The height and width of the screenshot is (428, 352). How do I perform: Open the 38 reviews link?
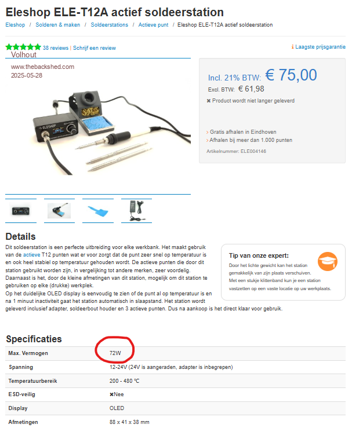pos(56,47)
